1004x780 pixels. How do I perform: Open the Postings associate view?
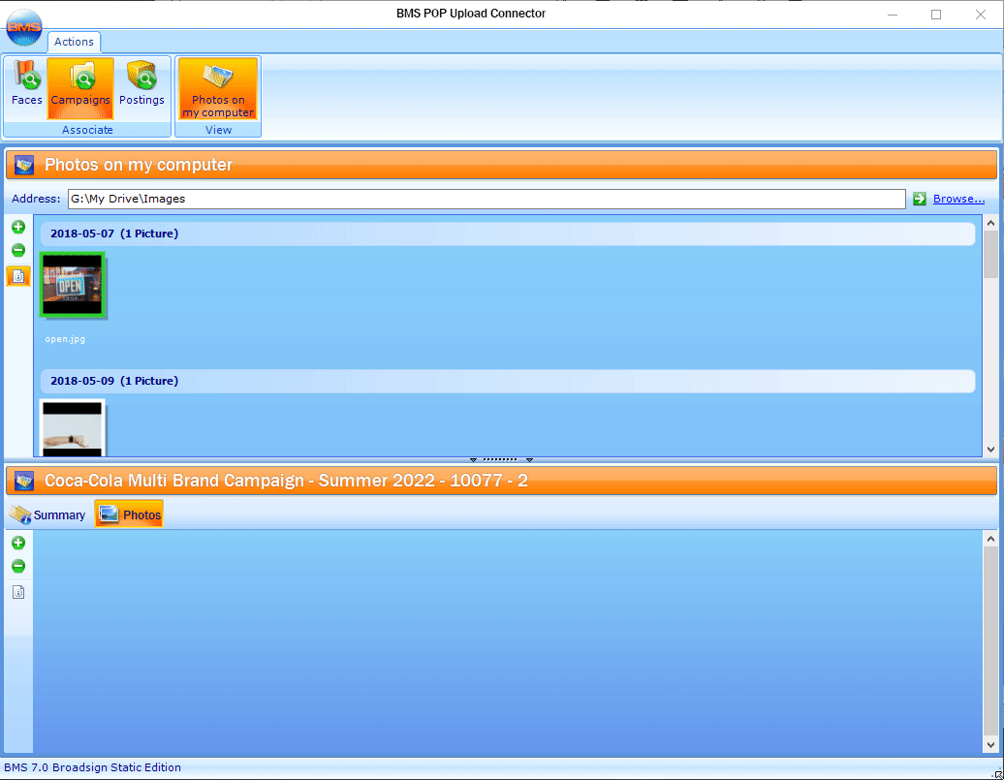tap(141, 88)
